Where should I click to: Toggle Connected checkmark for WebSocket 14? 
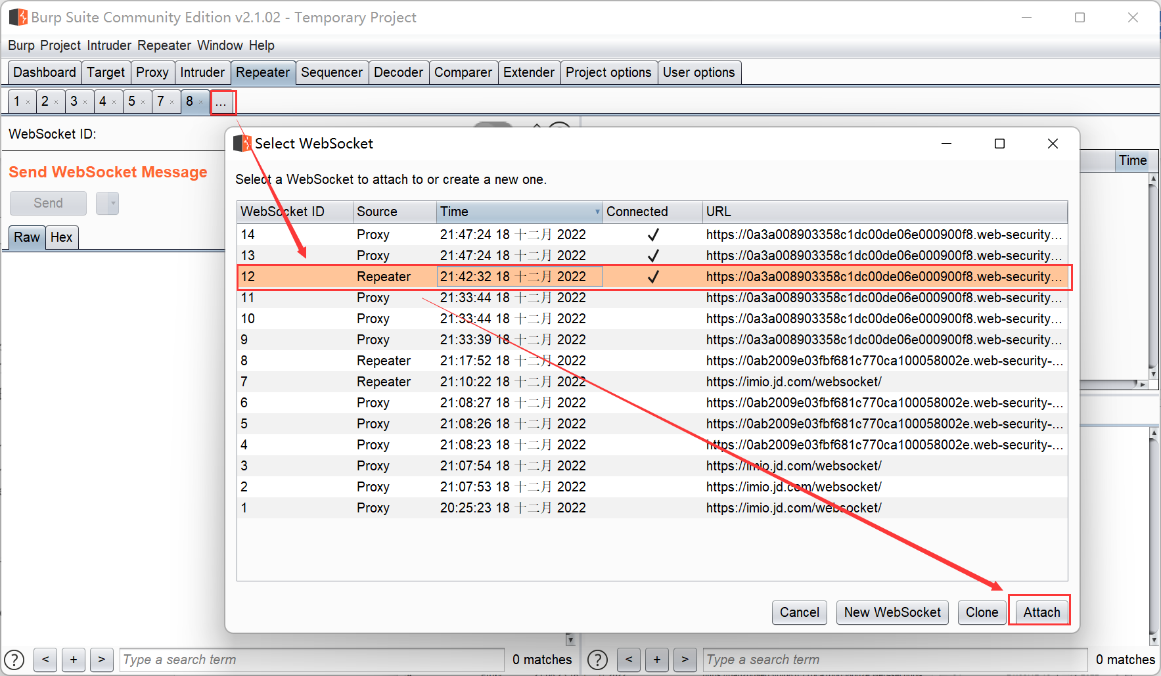point(652,235)
